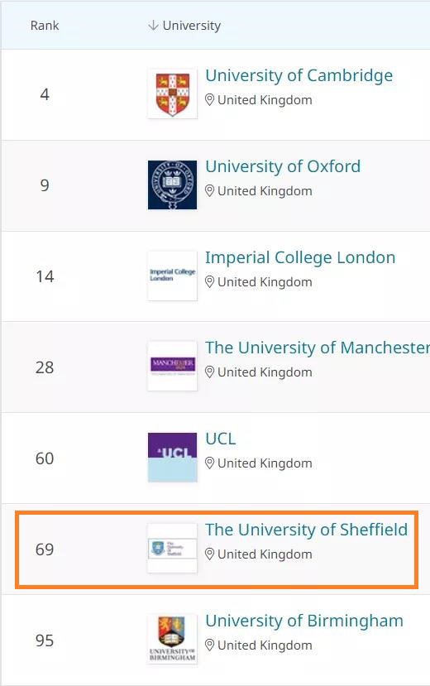This screenshot has height=686, width=430.
Task: Click the University of Sheffield logo
Action: (x=172, y=548)
